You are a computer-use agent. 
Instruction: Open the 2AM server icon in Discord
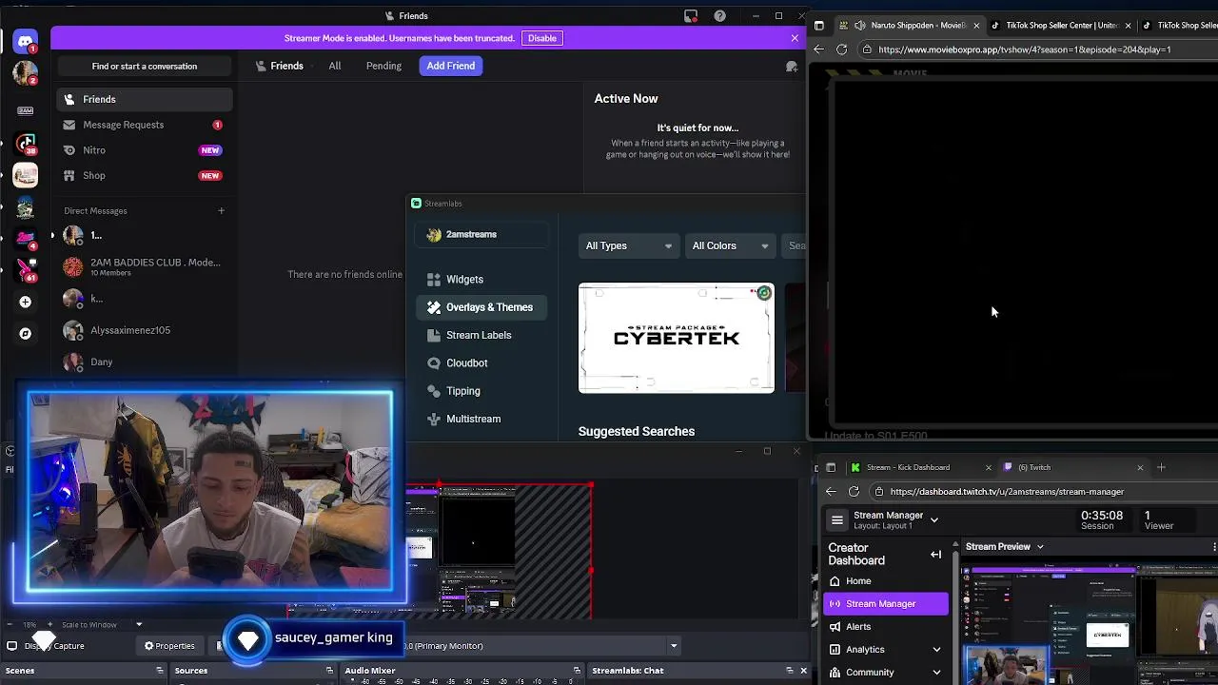[x=26, y=110]
